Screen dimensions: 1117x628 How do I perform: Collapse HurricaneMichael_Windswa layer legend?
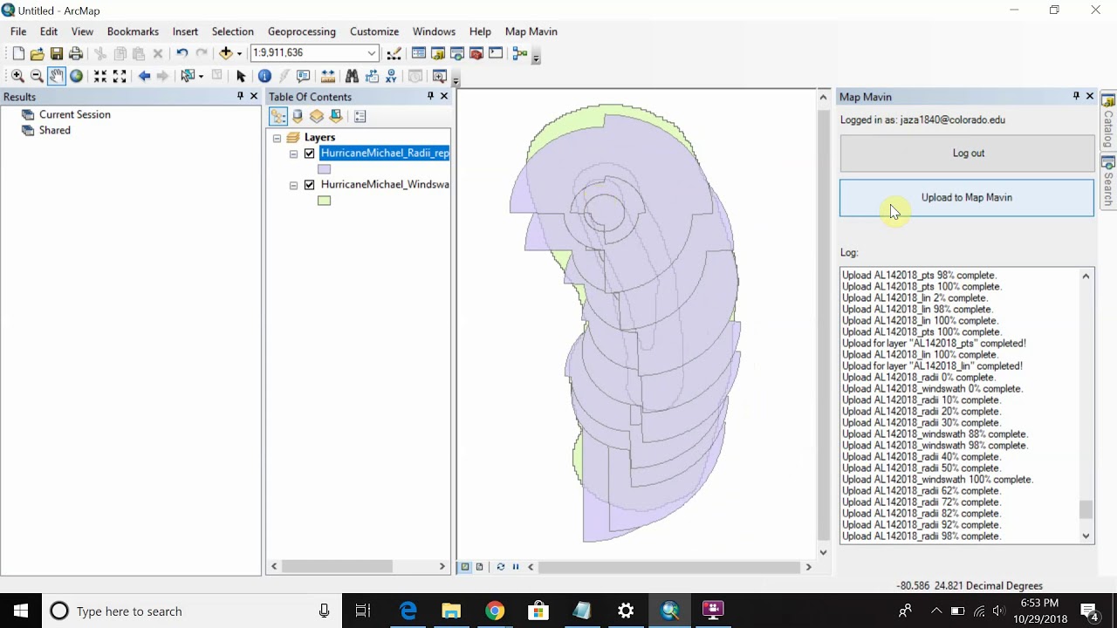[x=293, y=185]
